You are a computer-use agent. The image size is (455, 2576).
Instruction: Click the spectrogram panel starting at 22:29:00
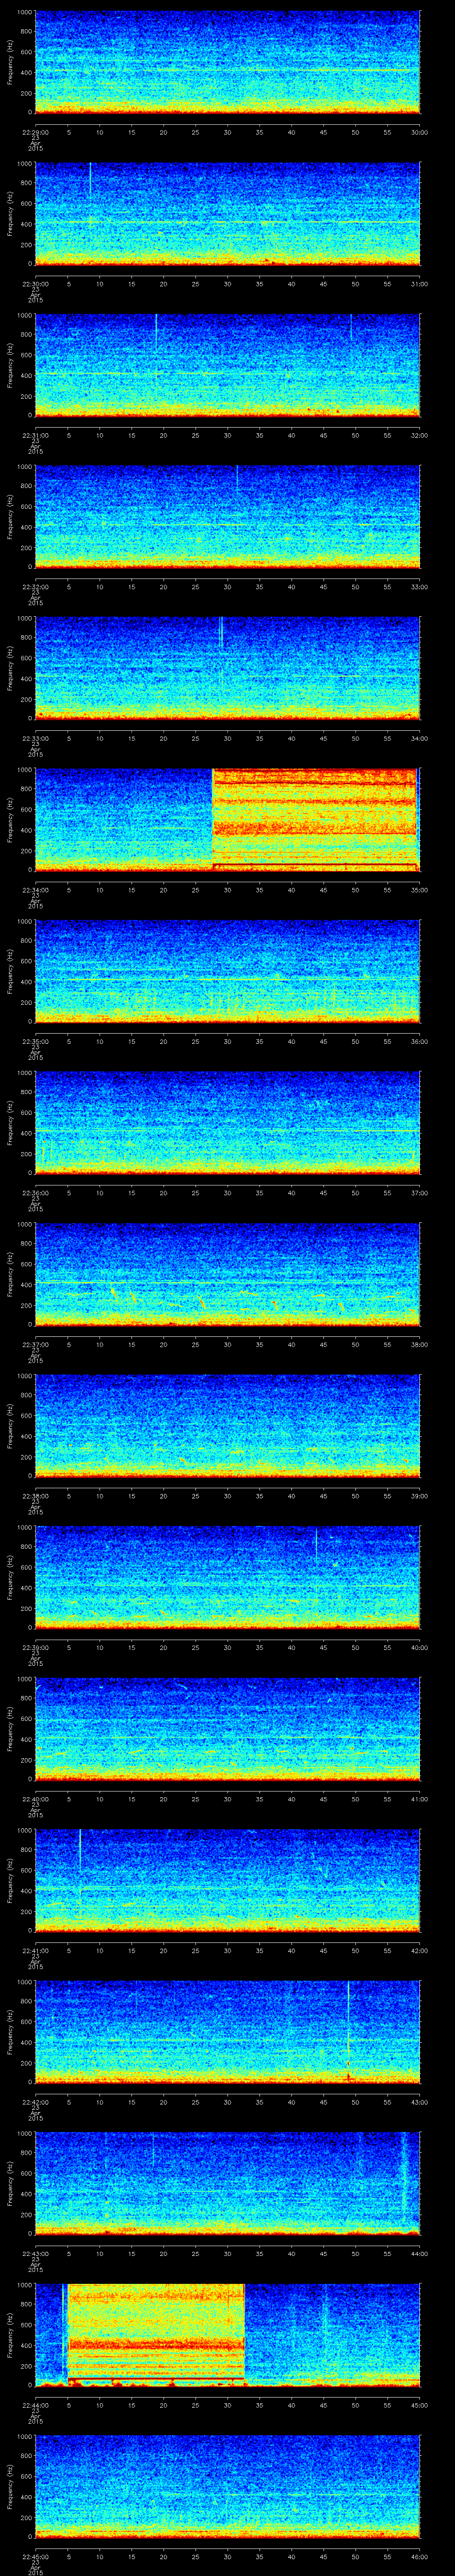227,62
